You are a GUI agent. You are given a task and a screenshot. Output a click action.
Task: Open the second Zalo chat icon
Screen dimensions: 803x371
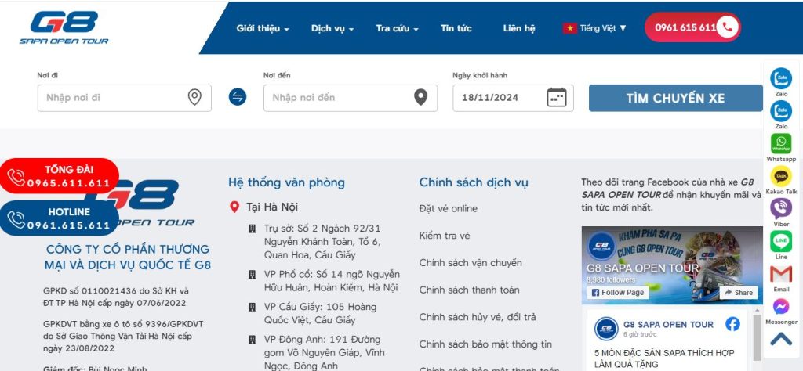(x=781, y=111)
